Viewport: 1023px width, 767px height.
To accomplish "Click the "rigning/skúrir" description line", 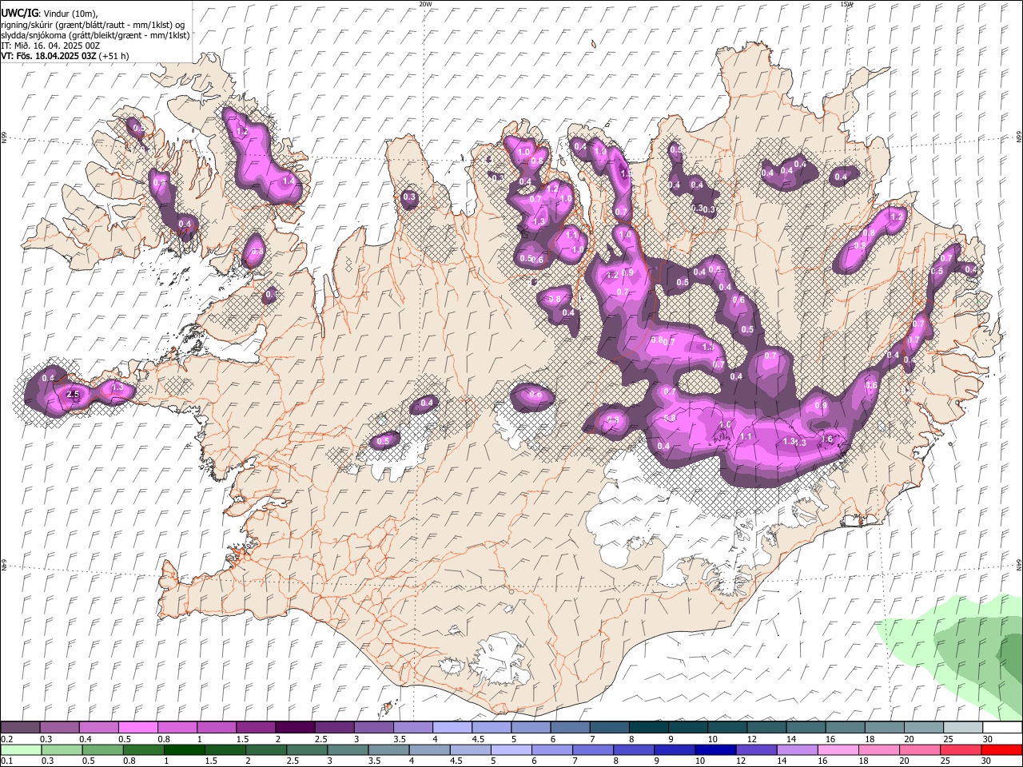I will tap(92, 25).
